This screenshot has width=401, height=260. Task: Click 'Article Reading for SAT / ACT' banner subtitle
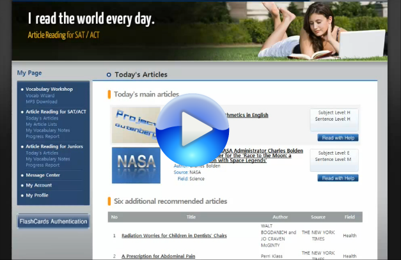64,35
